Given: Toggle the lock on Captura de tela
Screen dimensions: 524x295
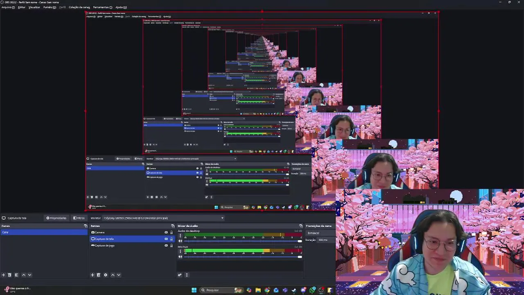Looking at the screenshot, I should coord(172,239).
